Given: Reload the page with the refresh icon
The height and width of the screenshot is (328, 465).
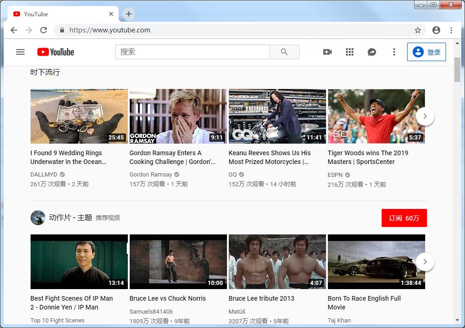Looking at the screenshot, I should coord(44,30).
